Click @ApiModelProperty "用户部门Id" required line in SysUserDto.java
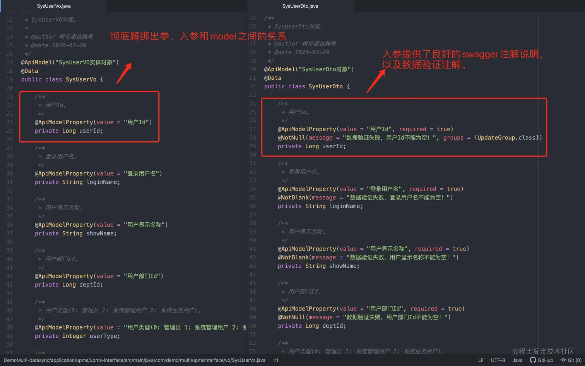The width and height of the screenshot is (585, 366). click(x=371, y=309)
